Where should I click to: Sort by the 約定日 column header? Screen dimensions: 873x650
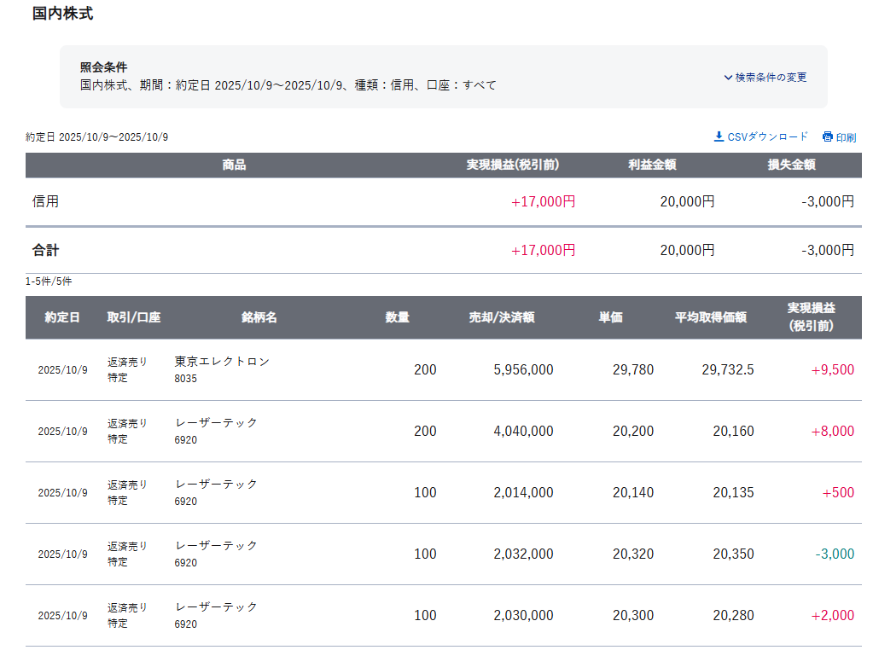(x=62, y=317)
